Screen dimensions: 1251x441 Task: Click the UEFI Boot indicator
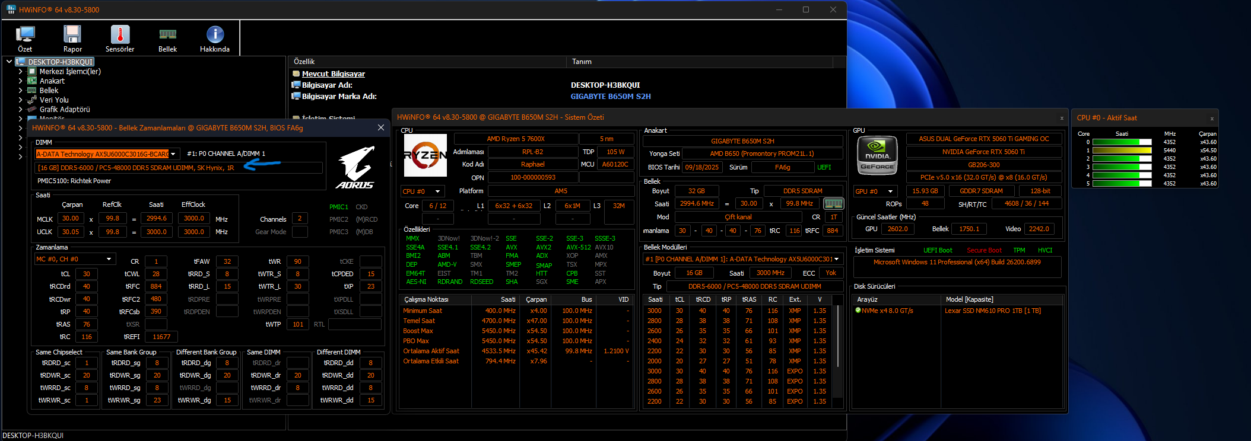click(x=938, y=250)
